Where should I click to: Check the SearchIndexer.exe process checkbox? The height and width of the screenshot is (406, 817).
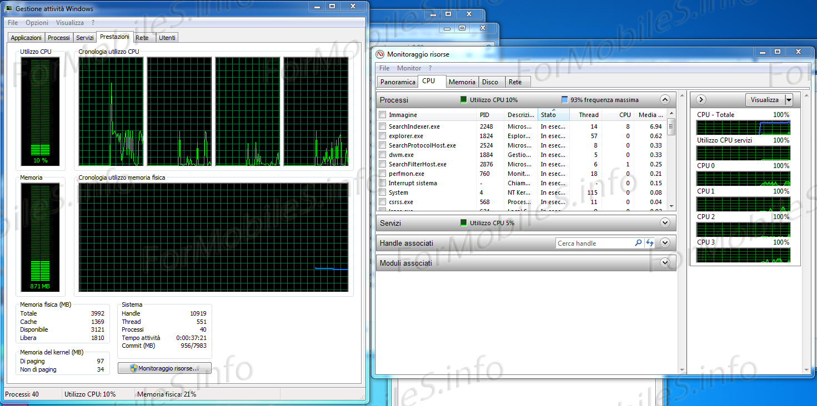click(x=382, y=126)
